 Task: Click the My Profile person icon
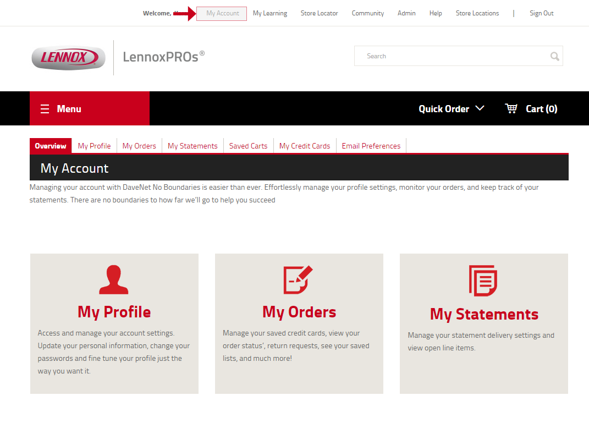114,280
